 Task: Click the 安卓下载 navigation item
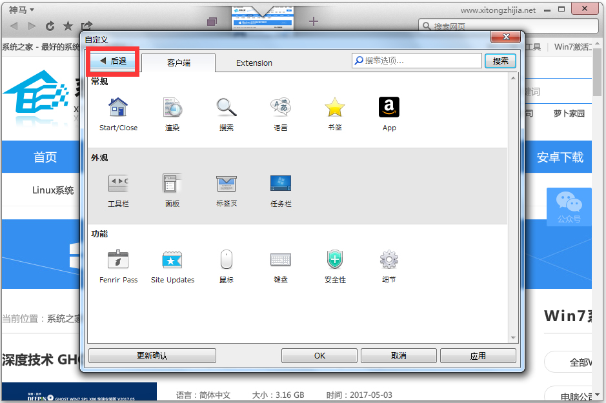click(x=560, y=157)
